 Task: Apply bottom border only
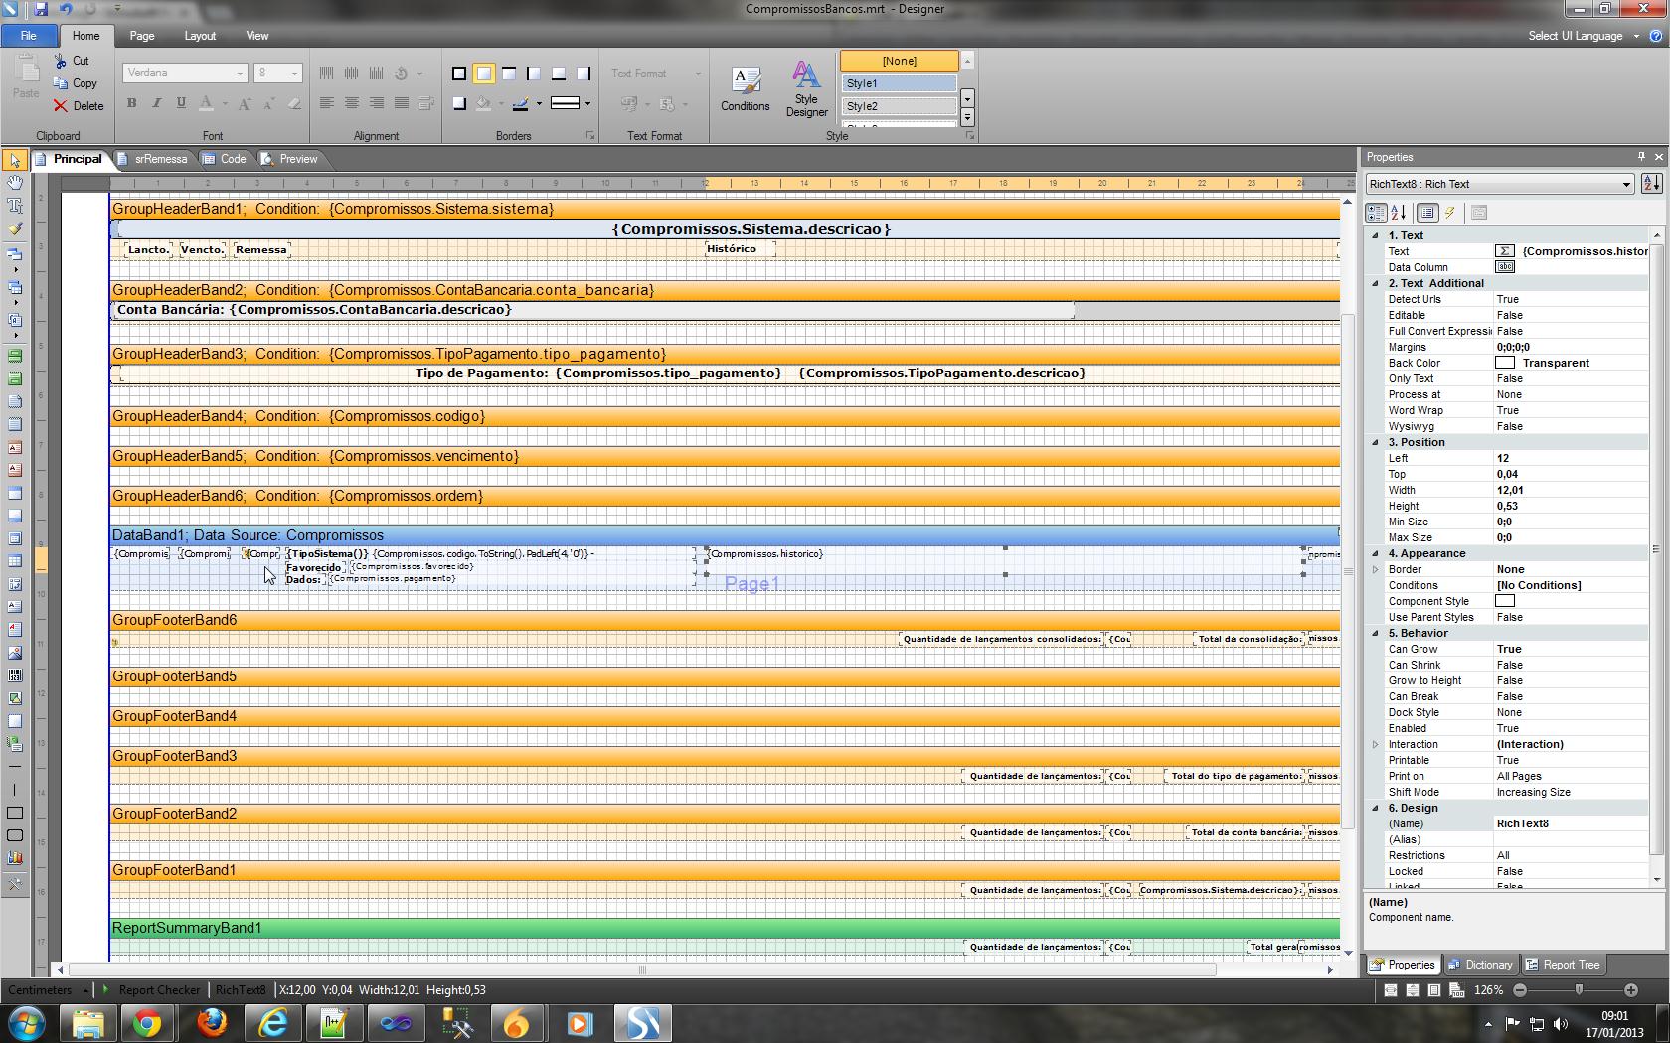(559, 74)
